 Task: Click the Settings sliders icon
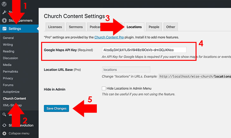(4, 29)
